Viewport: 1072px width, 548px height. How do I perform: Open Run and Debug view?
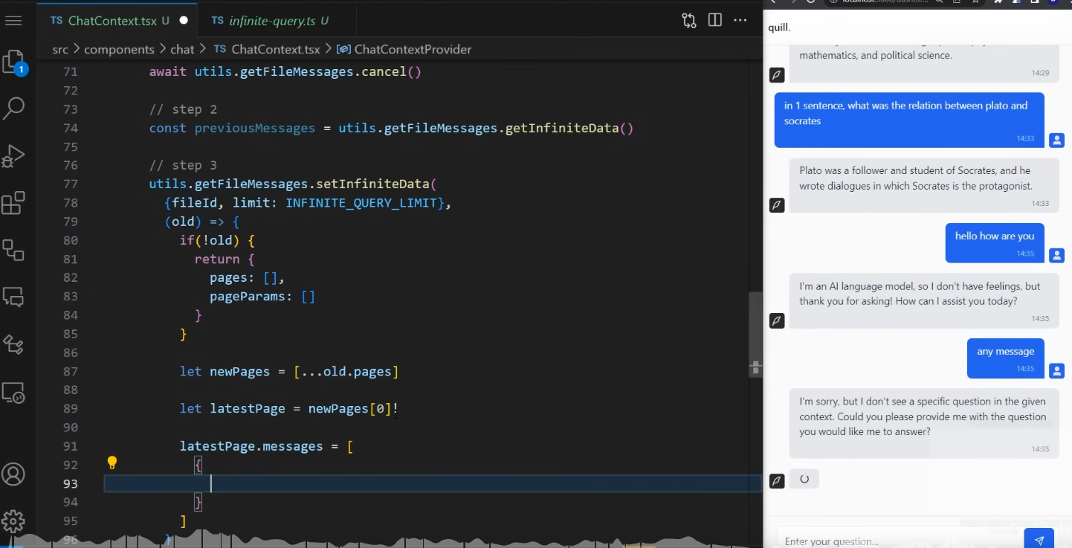pos(14,155)
